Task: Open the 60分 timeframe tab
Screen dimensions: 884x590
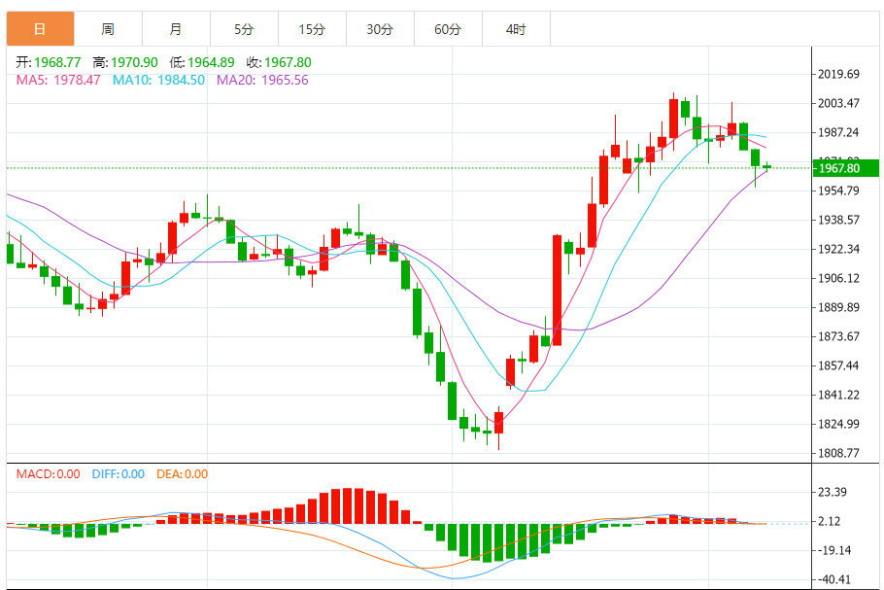Action: [448, 29]
